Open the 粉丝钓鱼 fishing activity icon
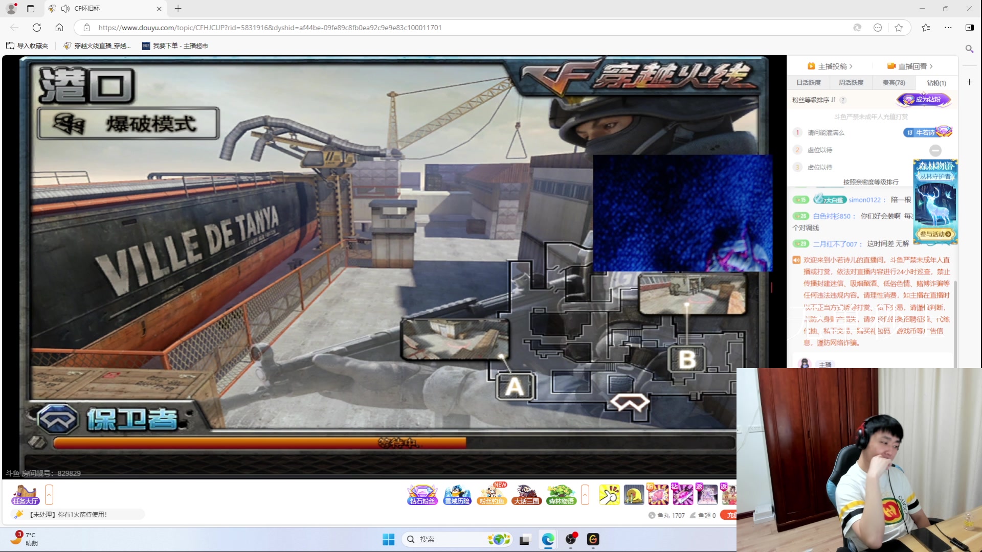982x552 pixels. 492,494
